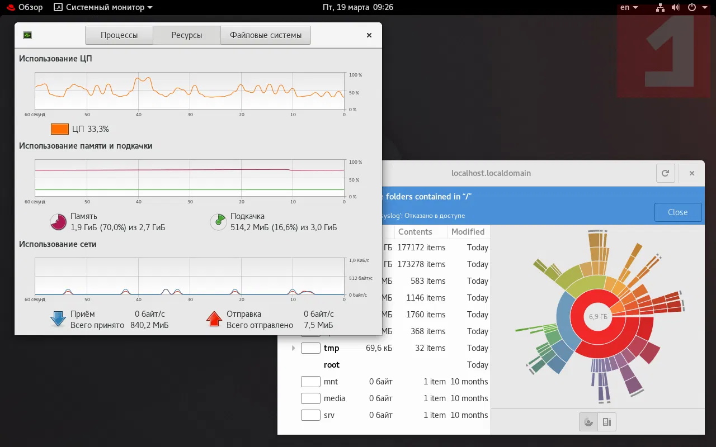The width and height of the screenshot is (716, 447).
Task: Open Системный монитор app menu in top bar
Action: [x=103, y=7]
